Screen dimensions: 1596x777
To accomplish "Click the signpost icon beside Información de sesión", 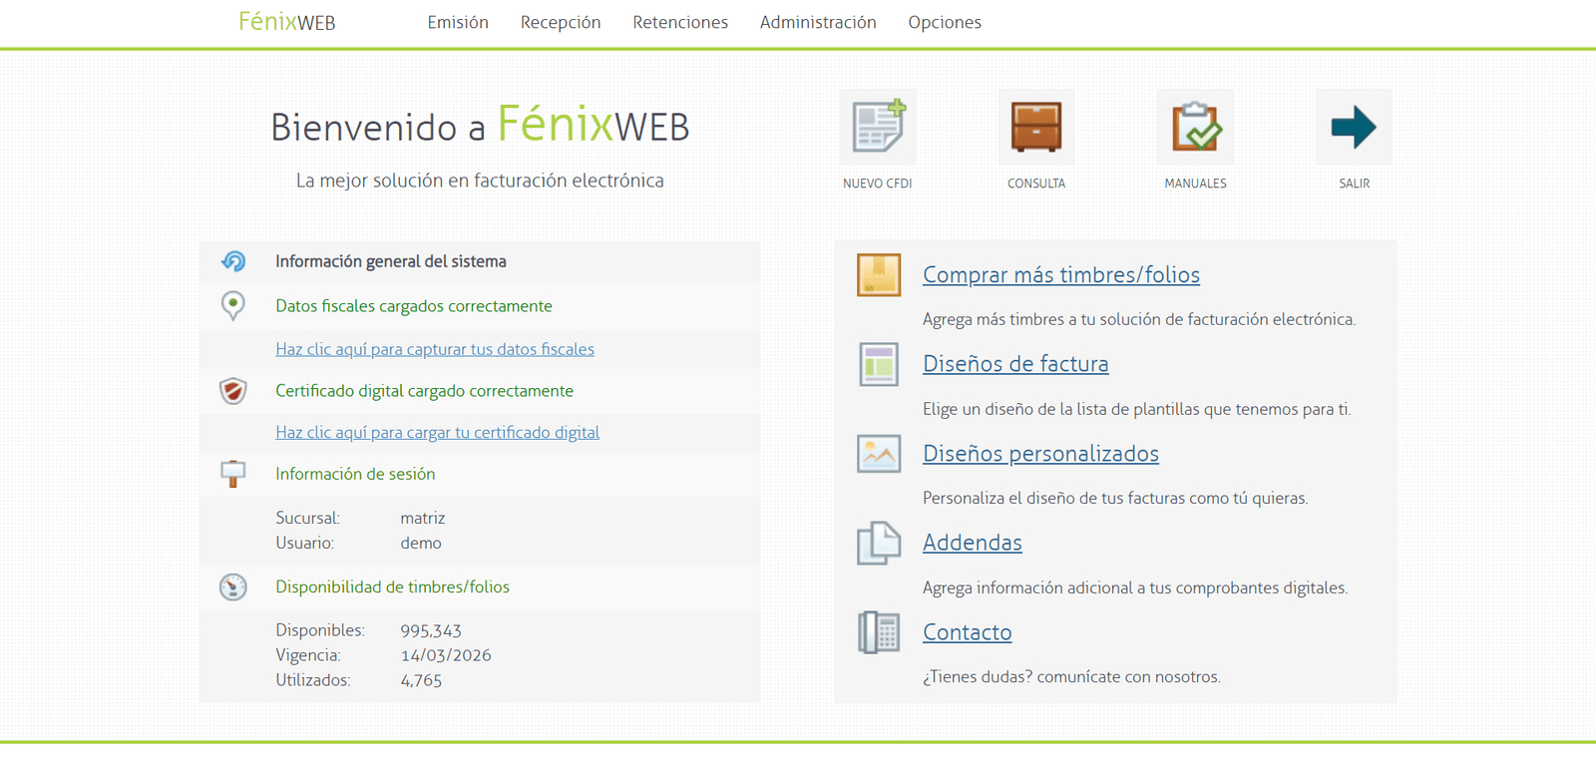I will click(232, 474).
